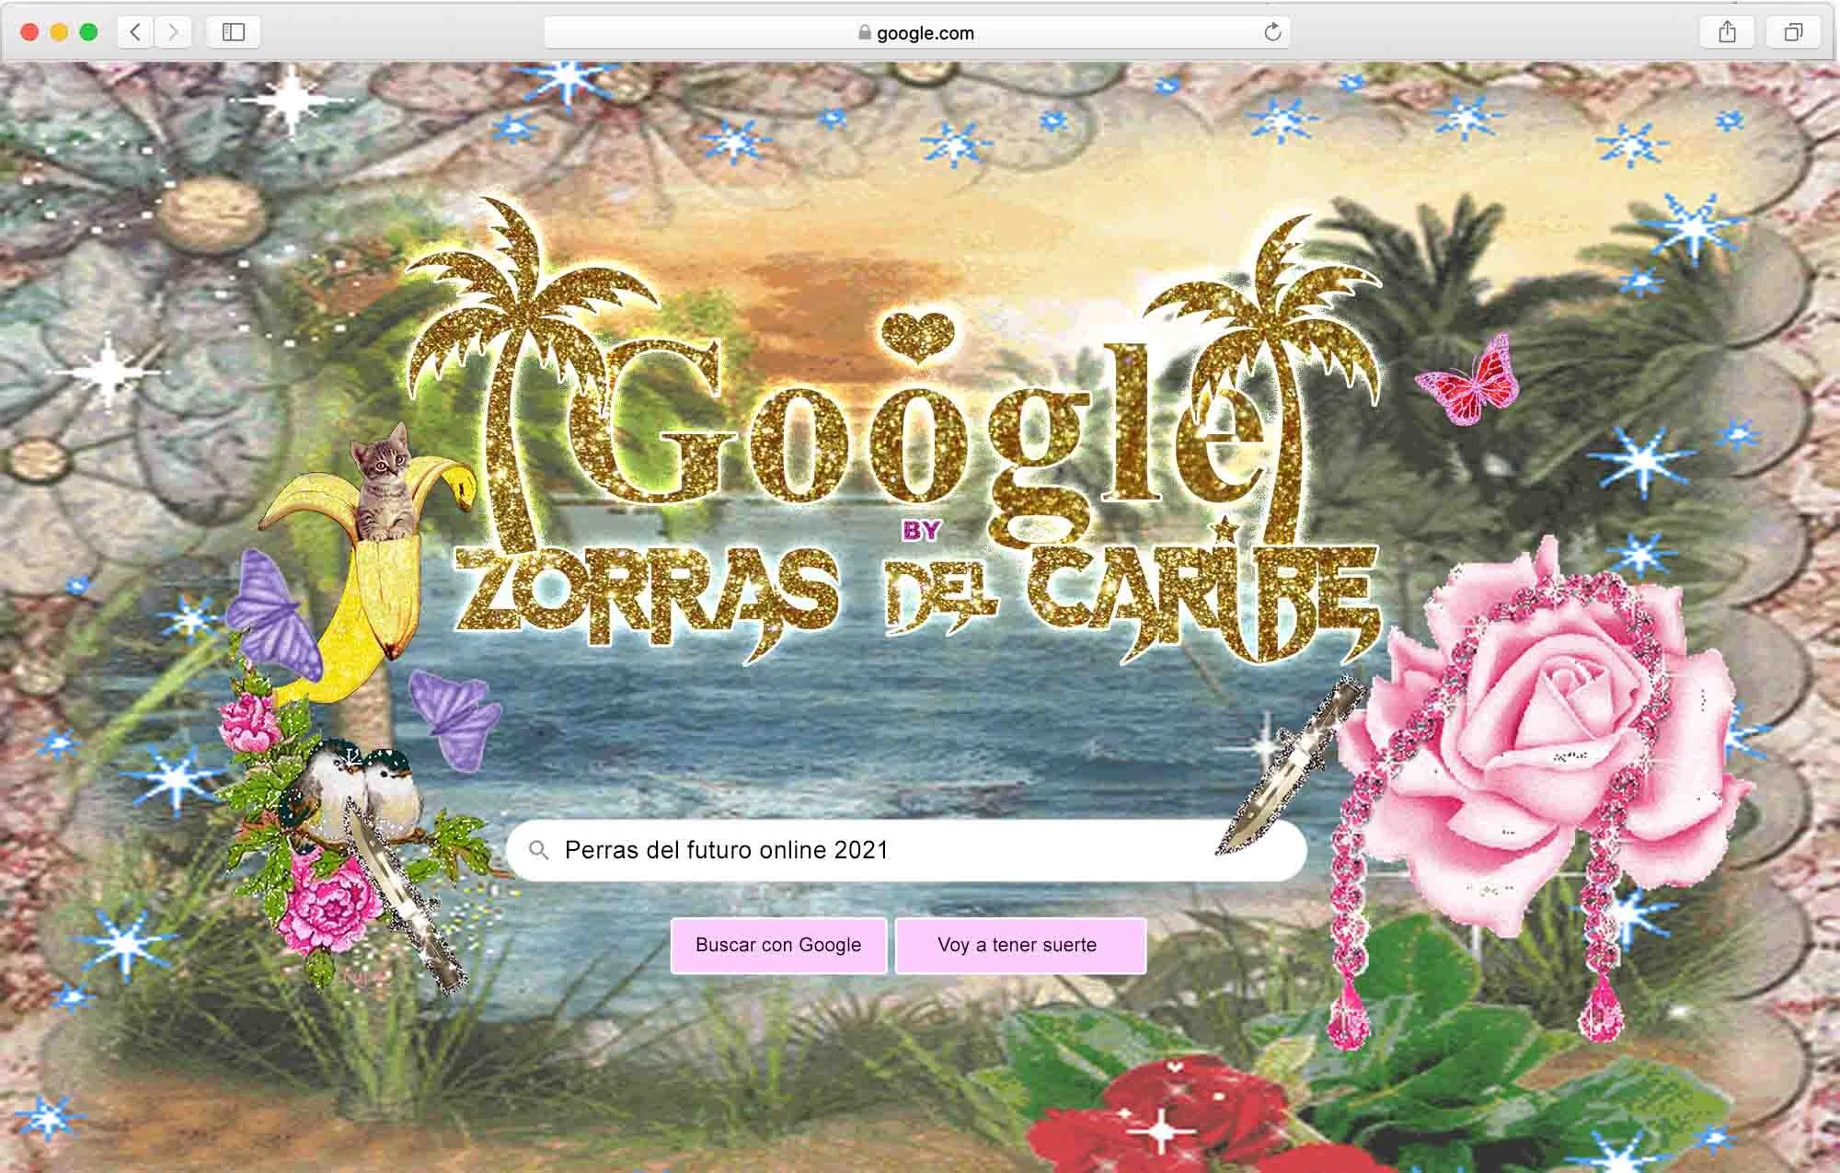Show the Safari sidebar
The height and width of the screenshot is (1173, 1840).
coord(234,32)
